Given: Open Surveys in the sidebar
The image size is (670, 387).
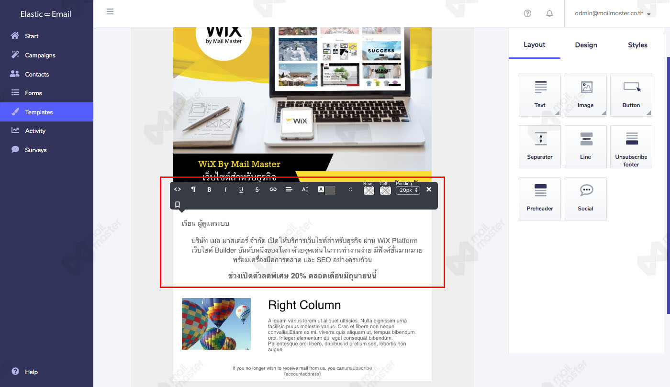Looking at the screenshot, I should pos(46,150).
